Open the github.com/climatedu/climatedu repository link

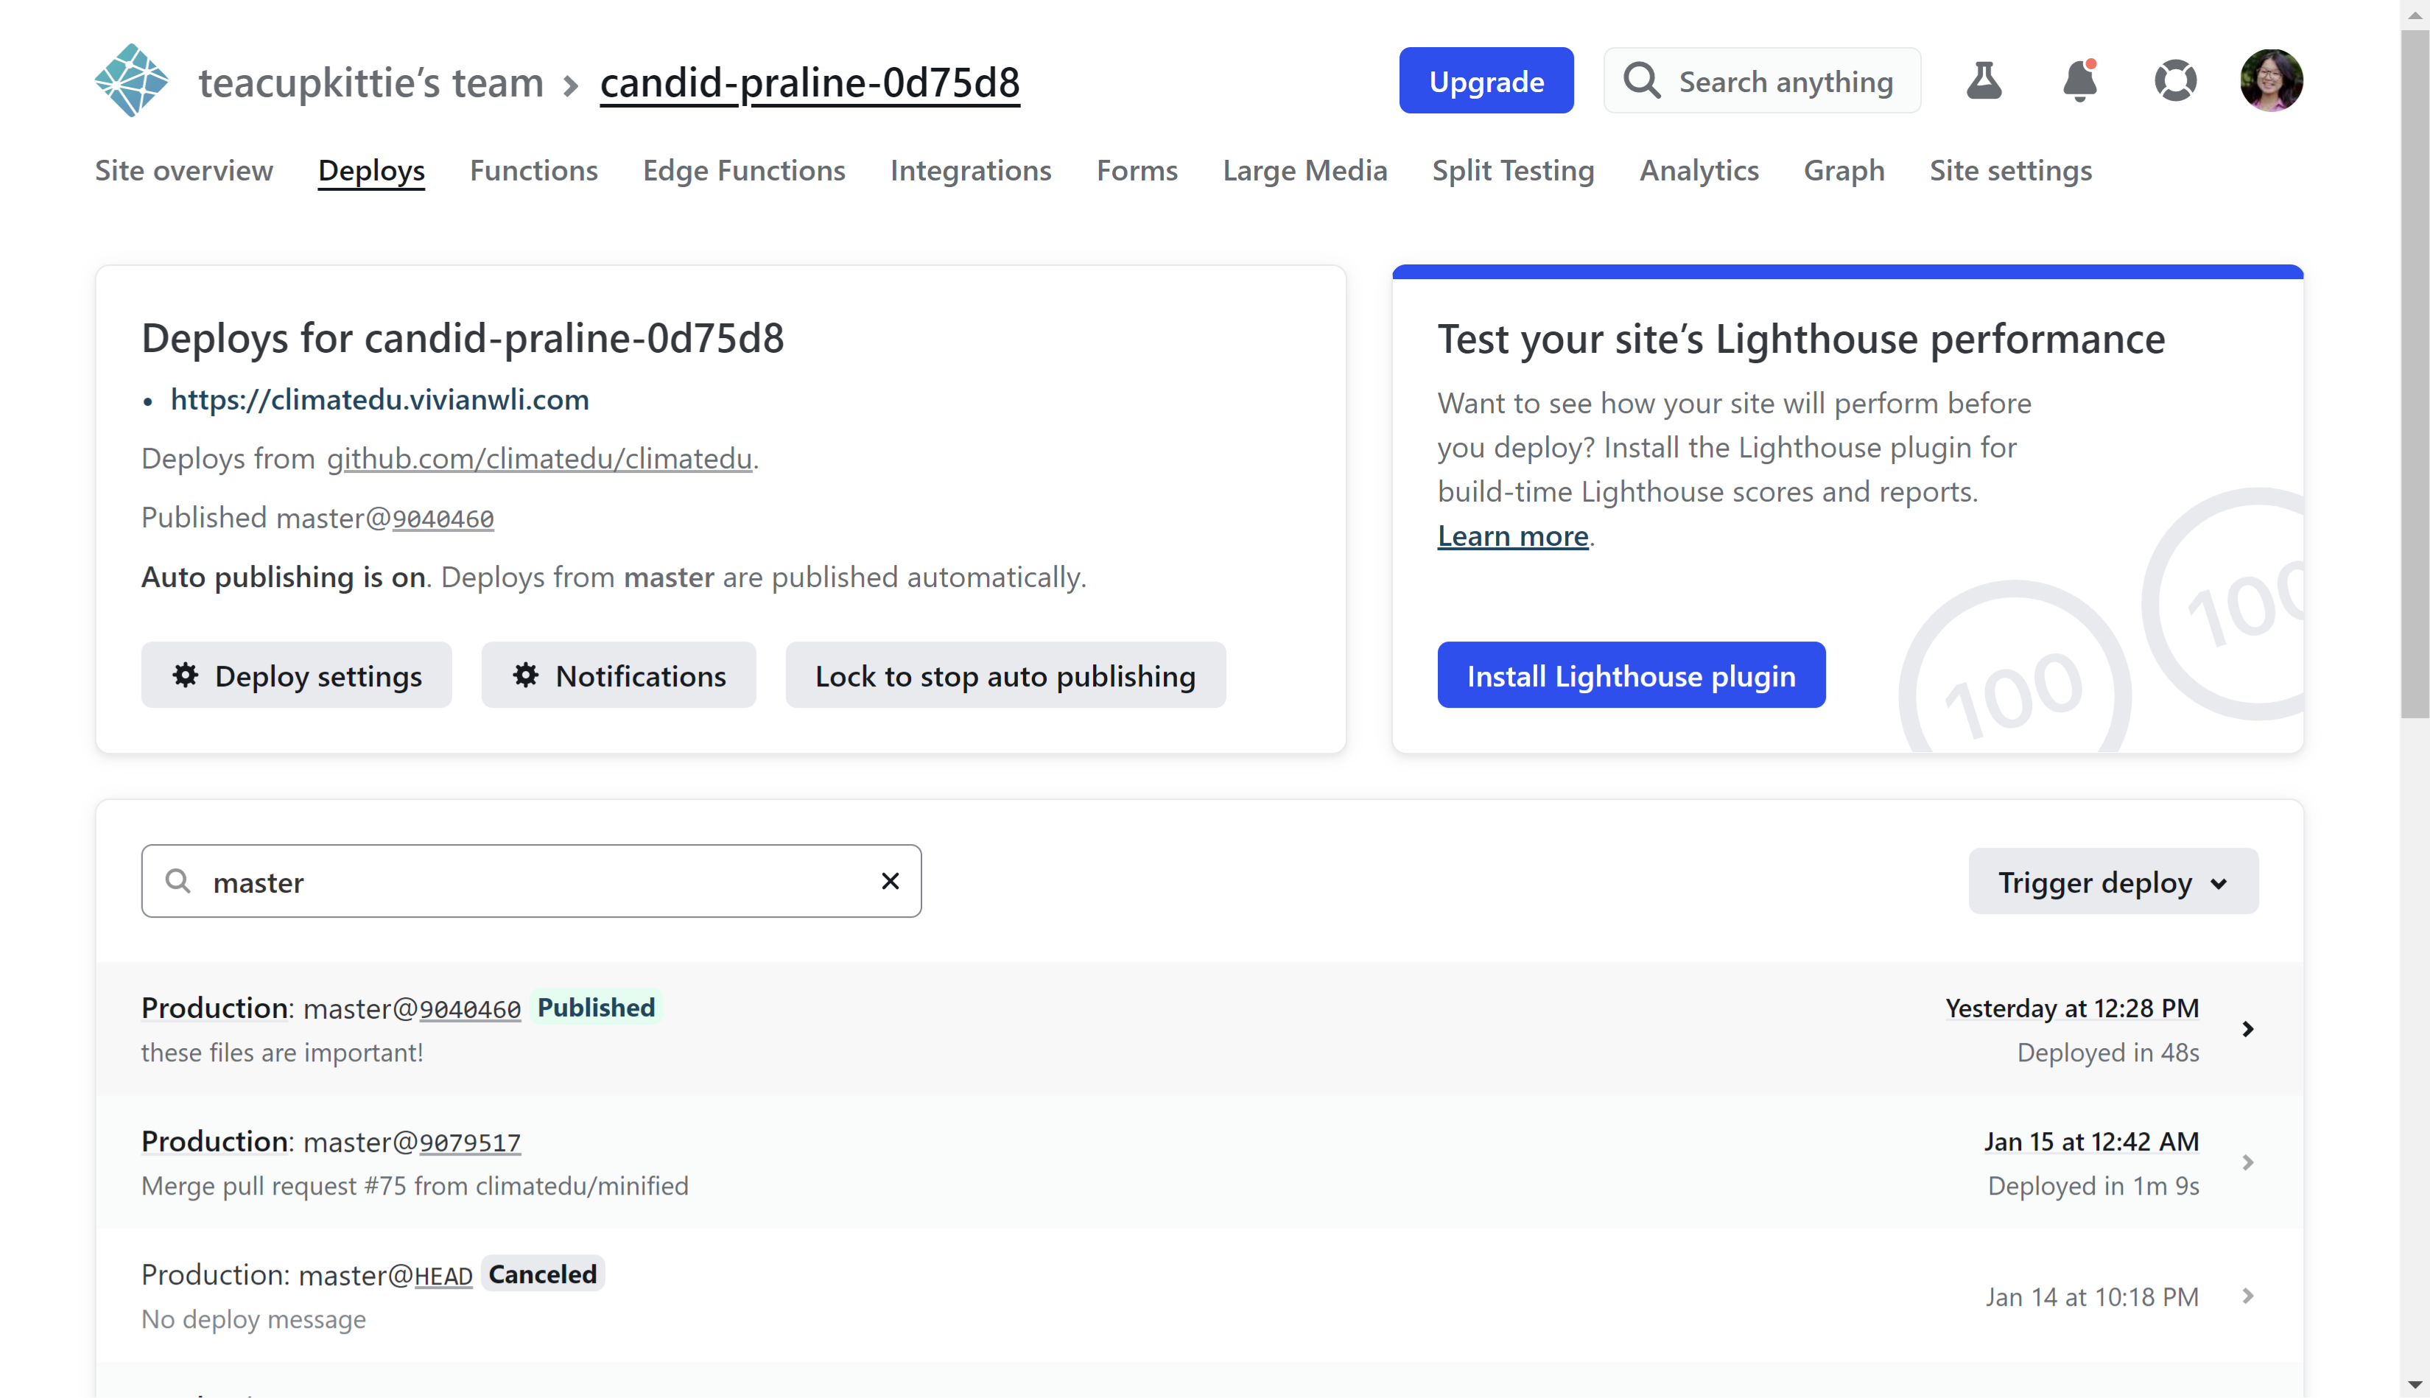coord(540,458)
